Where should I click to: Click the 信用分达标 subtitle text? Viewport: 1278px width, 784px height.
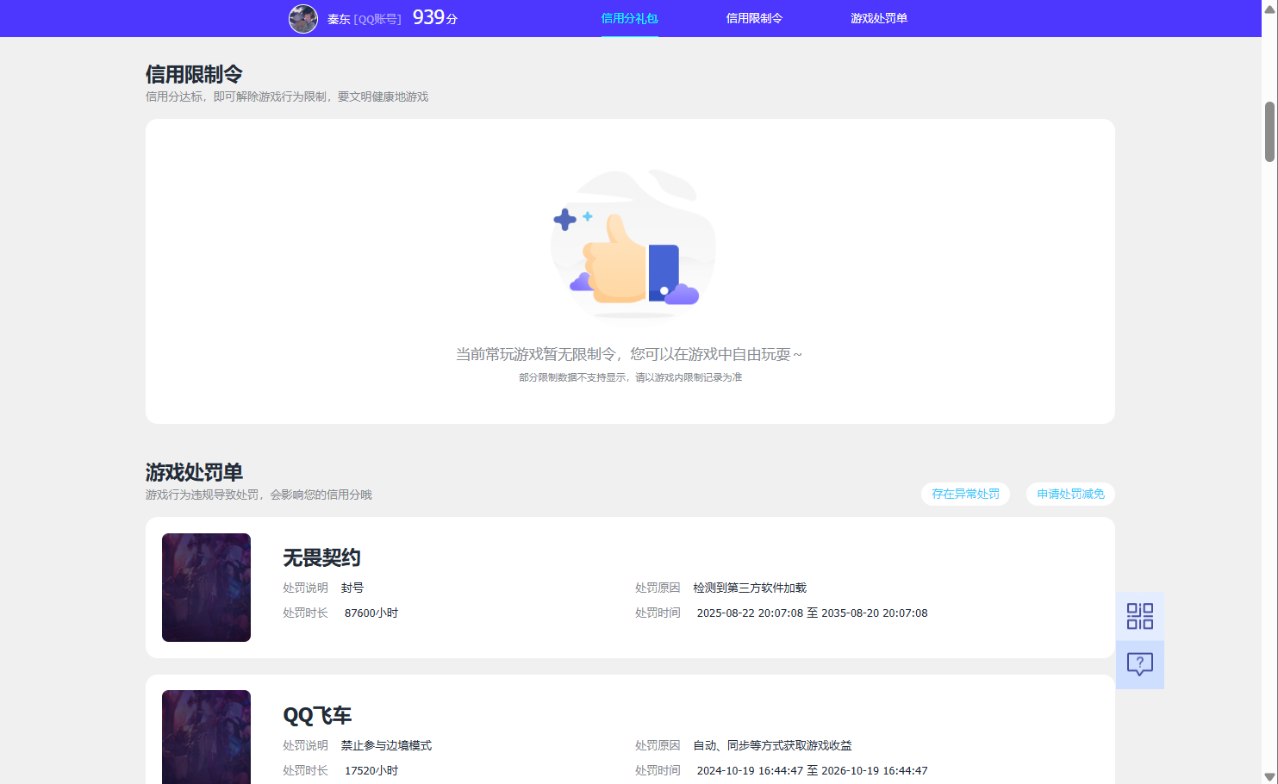tap(287, 96)
